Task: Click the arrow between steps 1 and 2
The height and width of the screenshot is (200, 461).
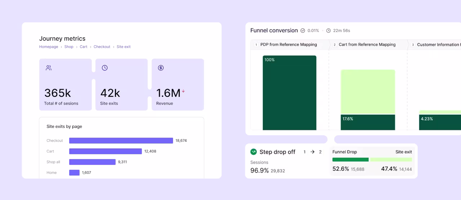Action: 312,152
